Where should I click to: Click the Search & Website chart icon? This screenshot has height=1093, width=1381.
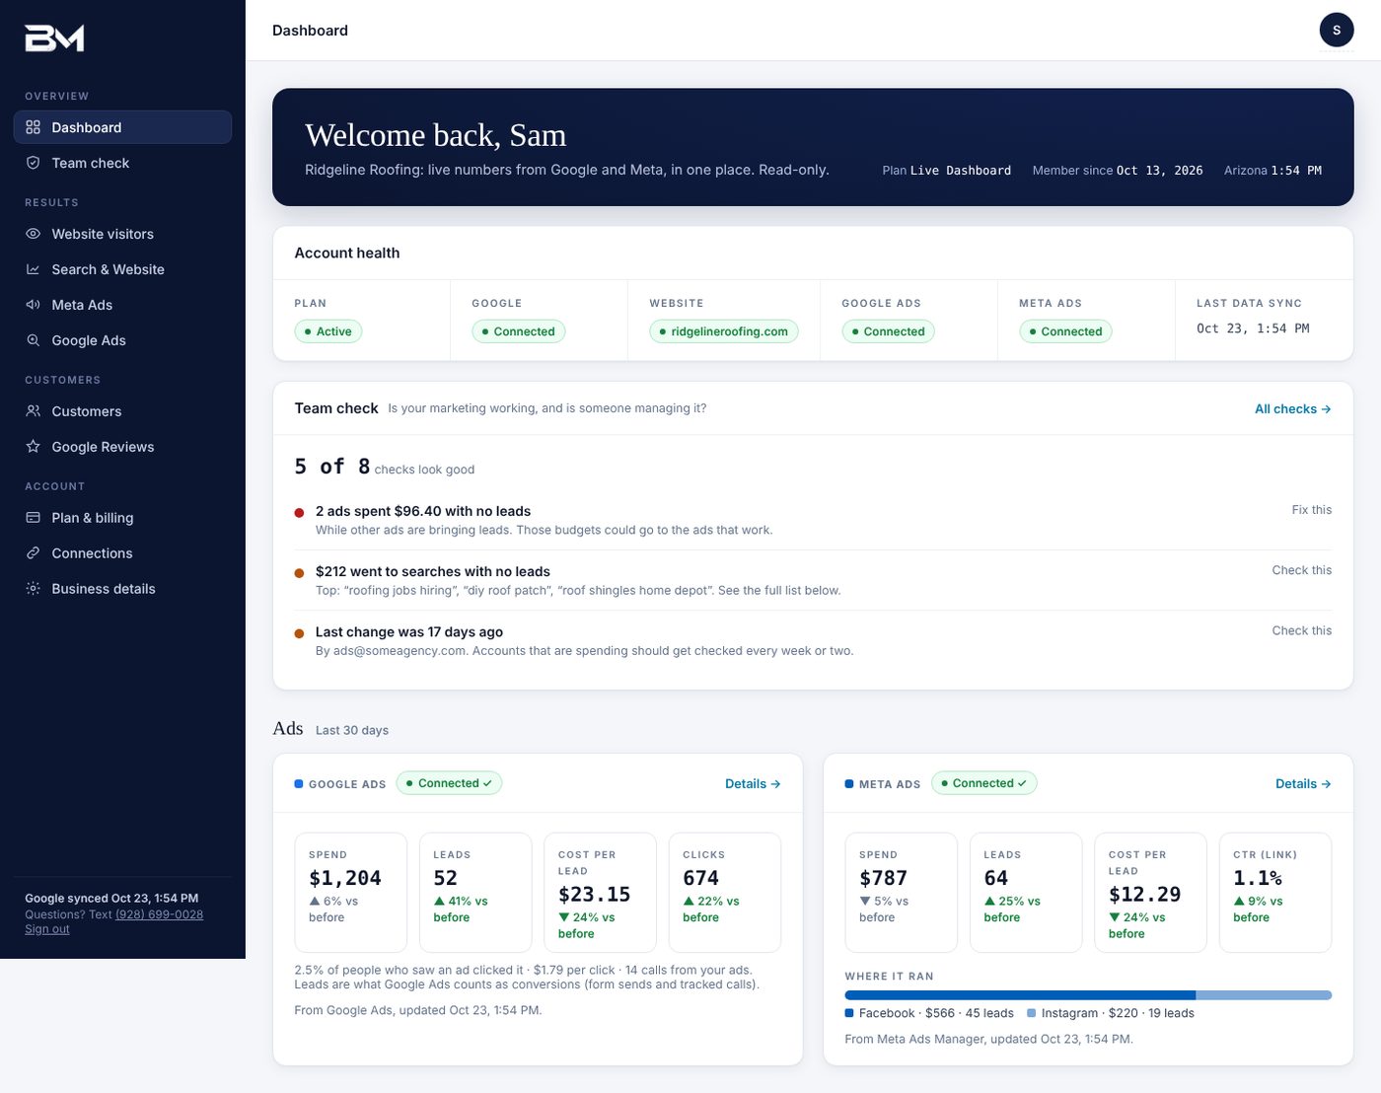click(x=33, y=269)
